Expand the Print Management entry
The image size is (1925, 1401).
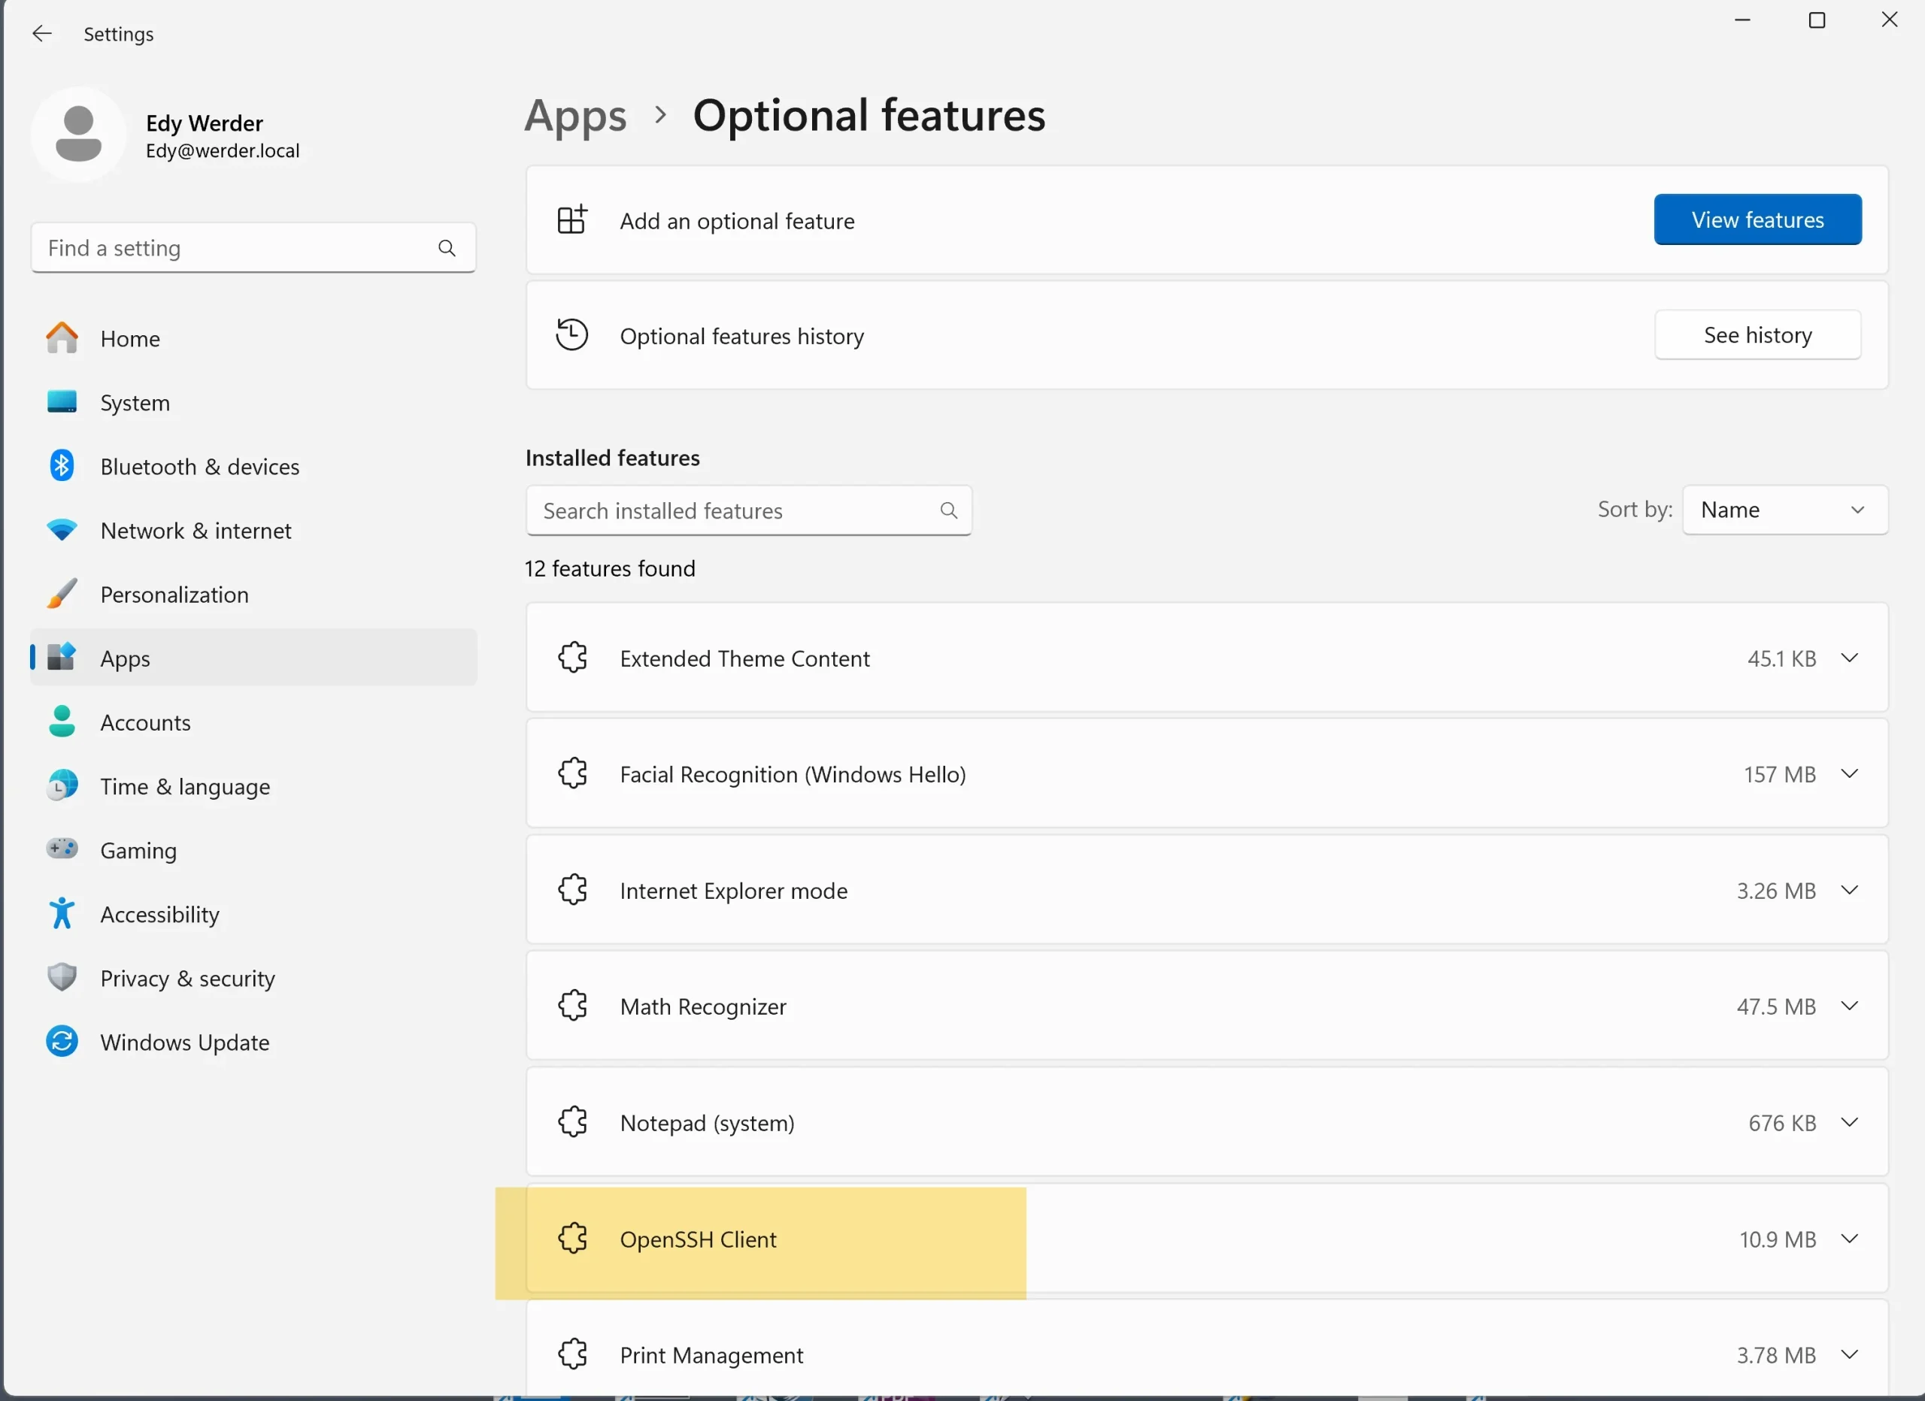point(1850,1354)
